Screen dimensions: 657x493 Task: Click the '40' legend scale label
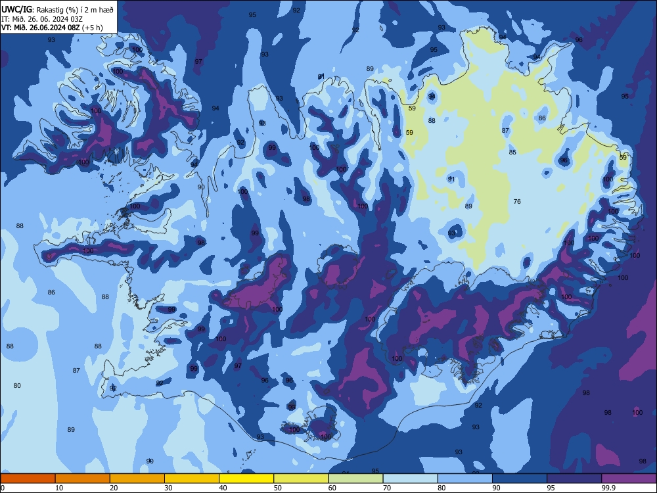[223, 488]
